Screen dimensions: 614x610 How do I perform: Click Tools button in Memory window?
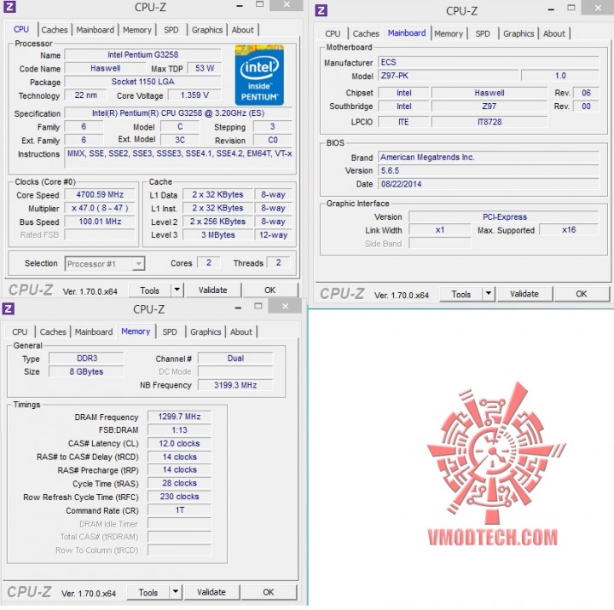point(148,592)
